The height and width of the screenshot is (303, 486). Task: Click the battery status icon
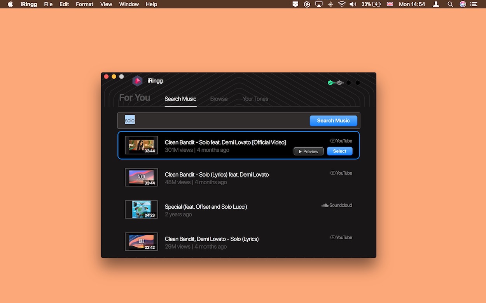[377, 4]
